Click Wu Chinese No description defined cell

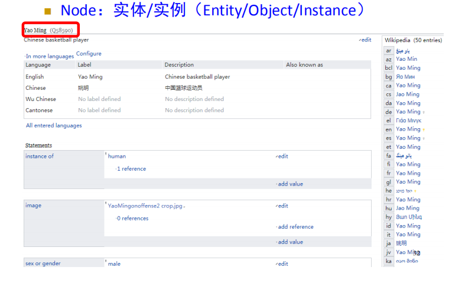click(194, 99)
